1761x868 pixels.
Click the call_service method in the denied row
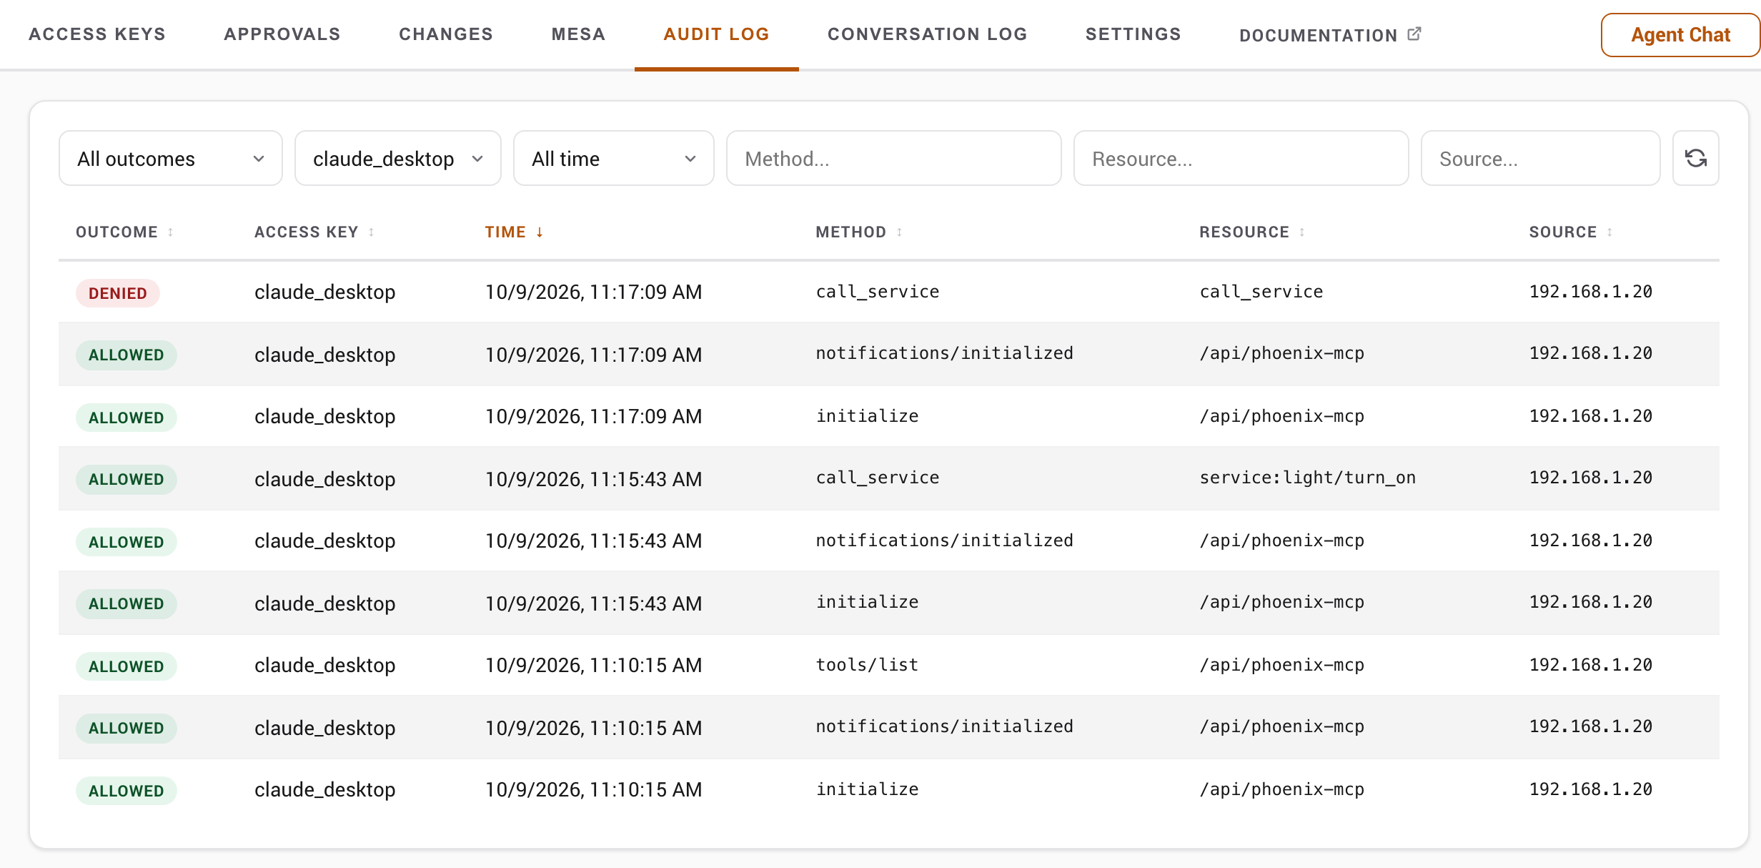pyautogui.click(x=878, y=292)
